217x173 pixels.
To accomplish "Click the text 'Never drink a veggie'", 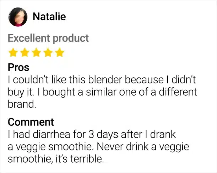I will point(143,147).
